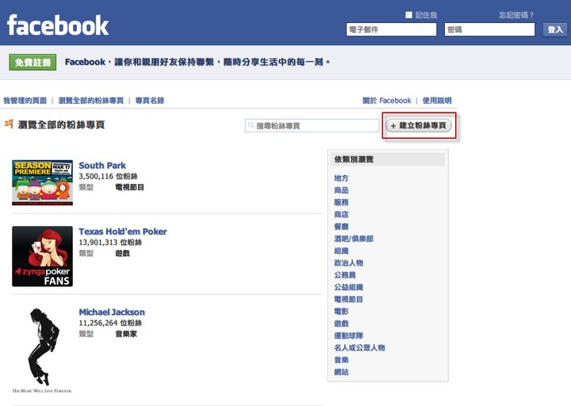This screenshot has height=406, width=571.
Task: Browse the 餐廳 category
Action: pos(341,227)
